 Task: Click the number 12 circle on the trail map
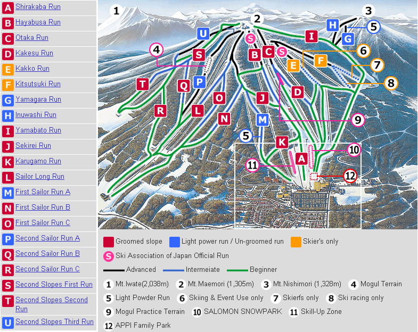point(349,176)
